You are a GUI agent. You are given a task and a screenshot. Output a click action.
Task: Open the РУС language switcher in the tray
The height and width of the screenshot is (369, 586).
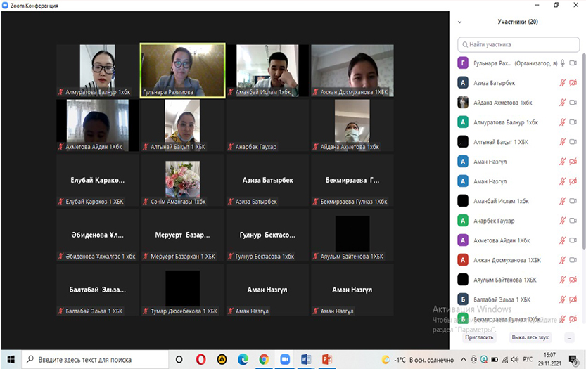pyautogui.click(x=526, y=359)
